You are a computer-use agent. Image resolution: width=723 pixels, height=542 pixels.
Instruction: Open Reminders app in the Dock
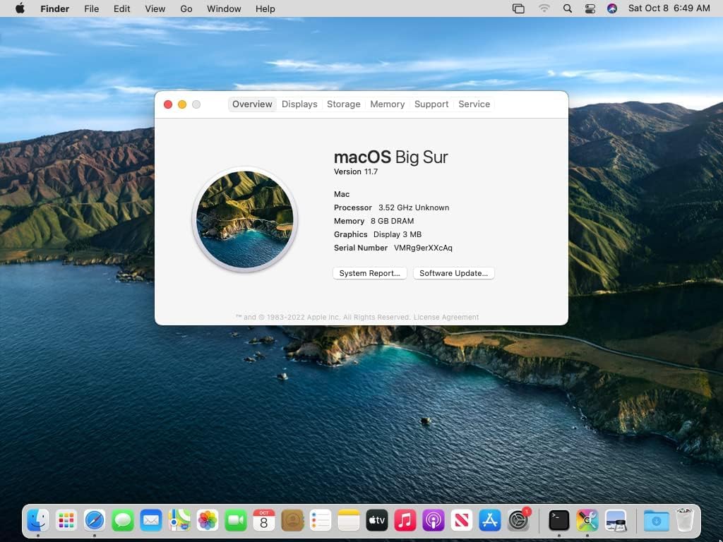321,520
